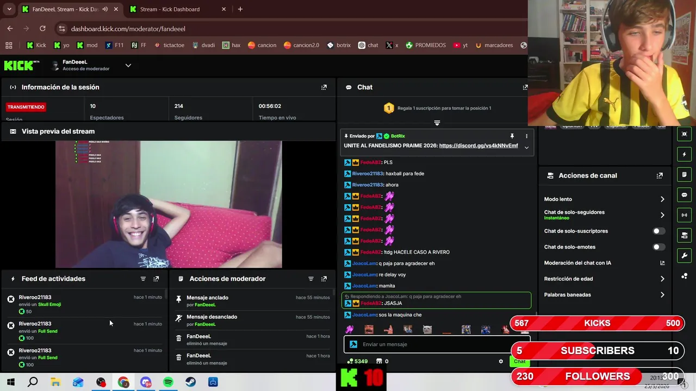The height and width of the screenshot is (391, 696).
Task: Open Discord from the taskbar
Action: pos(146,382)
